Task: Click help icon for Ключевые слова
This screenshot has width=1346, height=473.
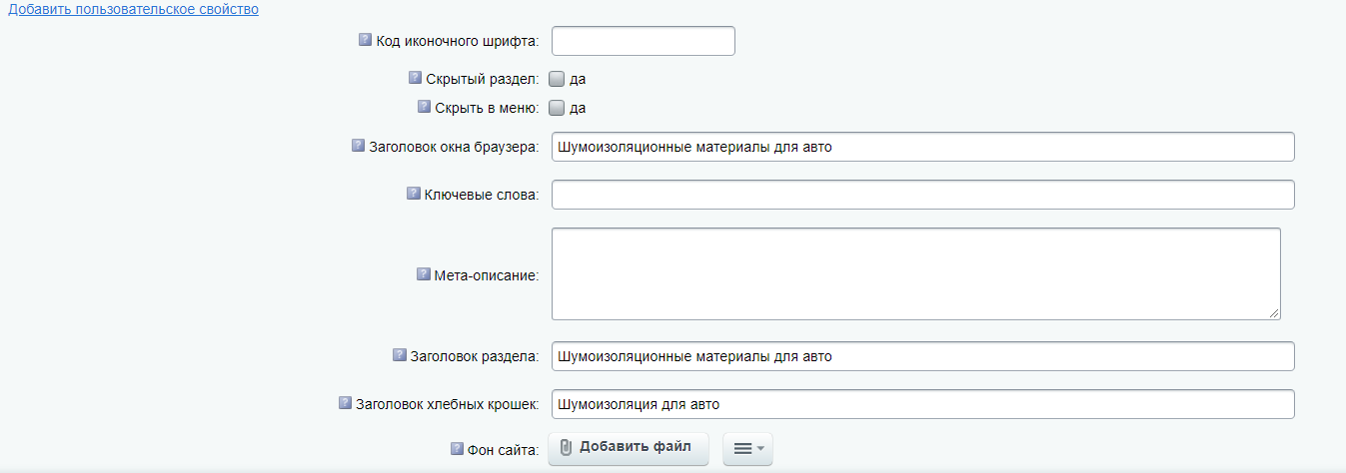Action: [x=414, y=193]
